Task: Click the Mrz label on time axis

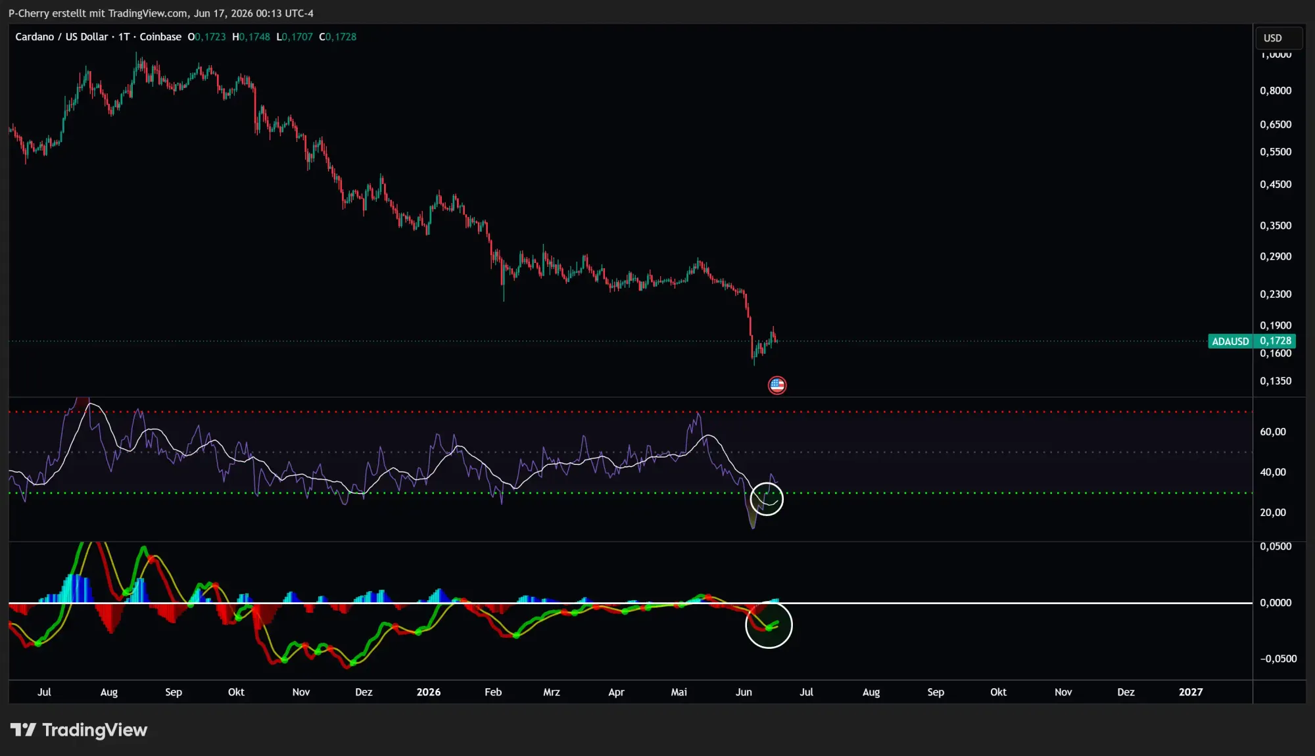Action: [x=552, y=692]
